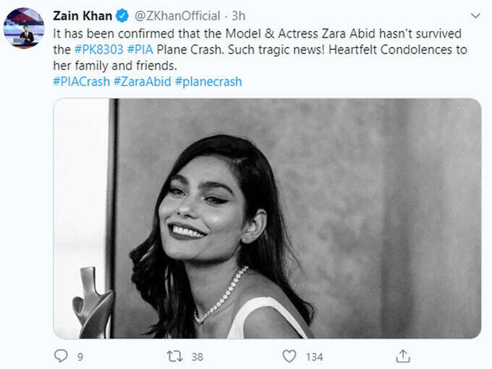Viewport: 492px width, 369px height.
Task: Open the black and white photo
Action: [x=267, y=219]
